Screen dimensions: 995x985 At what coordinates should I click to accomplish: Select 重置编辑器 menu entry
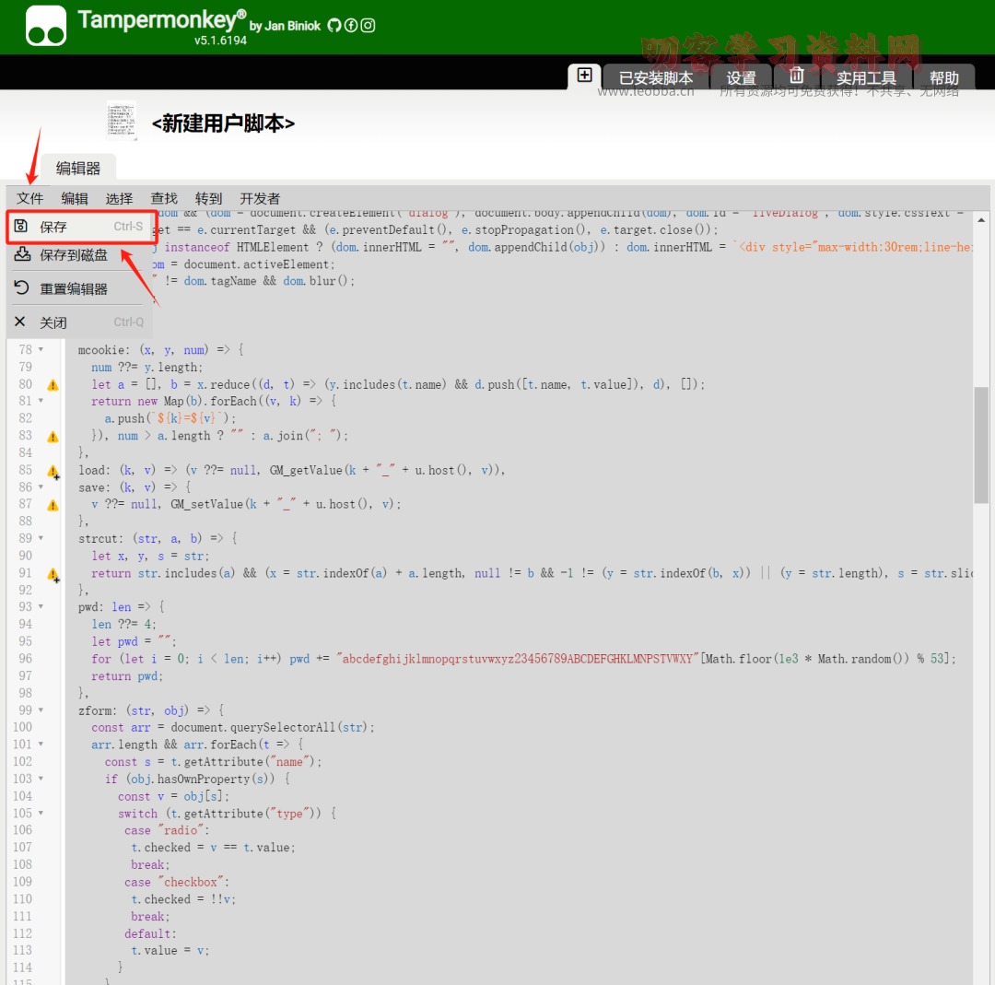[73, 289]
